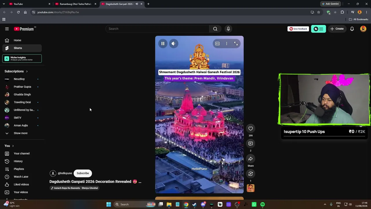Remix this Short
The width and height of the screenshot is (371, 209).
point(251,174)
